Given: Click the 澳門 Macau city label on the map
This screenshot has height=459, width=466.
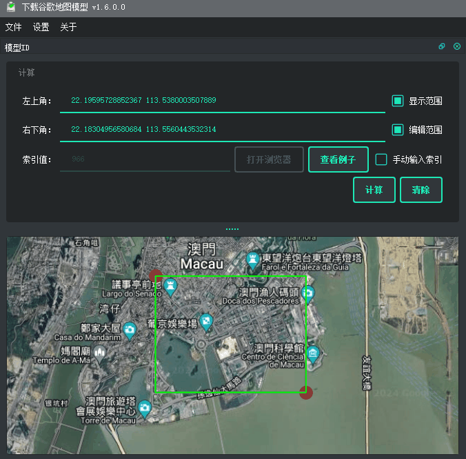Looking at the screenshot, I should pyautogui.click(x=202, y=257).
